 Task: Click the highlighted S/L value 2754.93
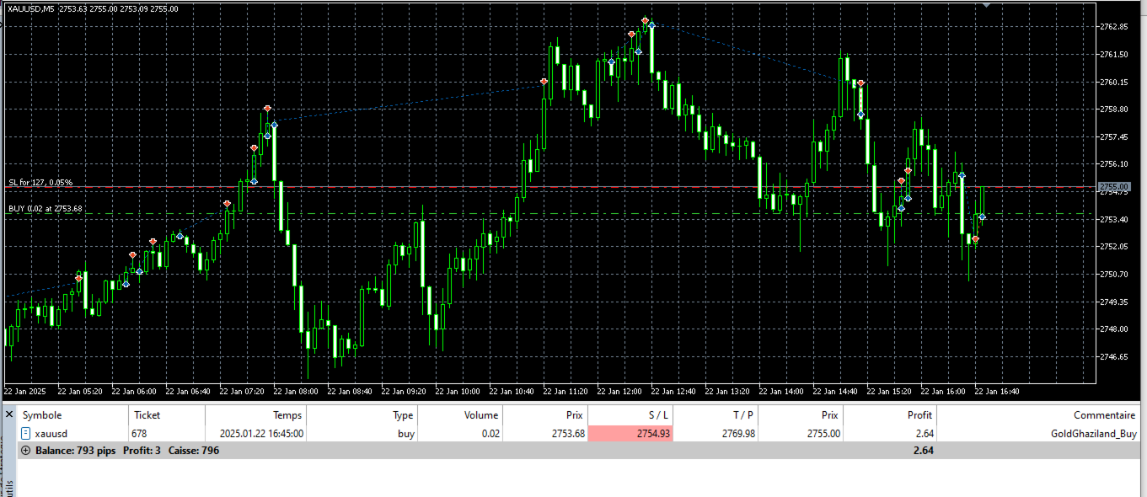(631, 434)
